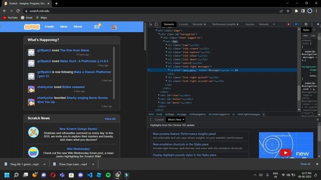Open Wiki Wednesday news link
Image resolution: width=321 pixels, height=180 pixels.
coord(78,149)
